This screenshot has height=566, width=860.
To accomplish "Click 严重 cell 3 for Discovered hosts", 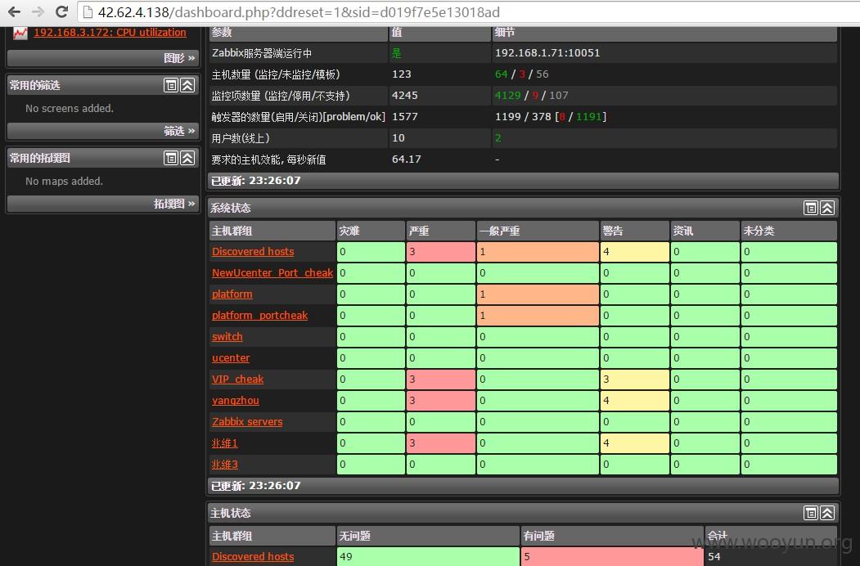I will [x=441, y=252].
